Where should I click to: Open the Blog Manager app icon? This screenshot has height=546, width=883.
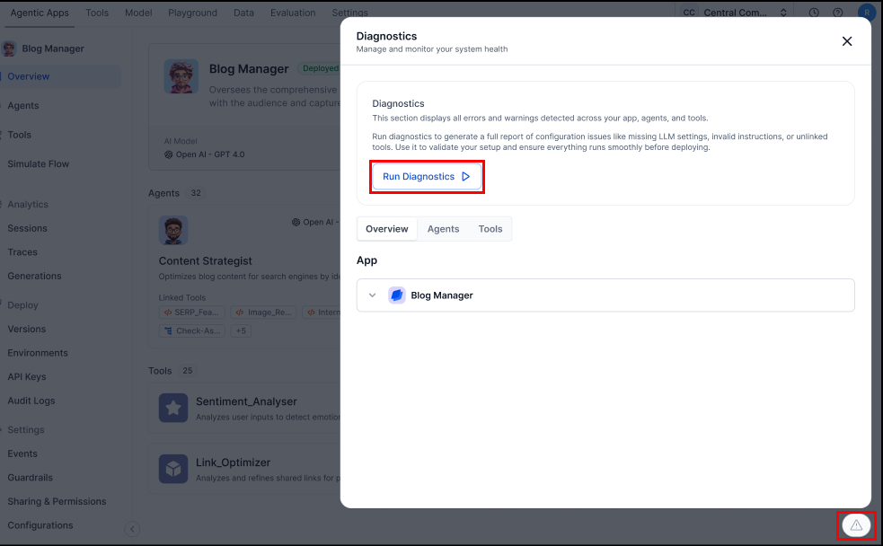181,77
